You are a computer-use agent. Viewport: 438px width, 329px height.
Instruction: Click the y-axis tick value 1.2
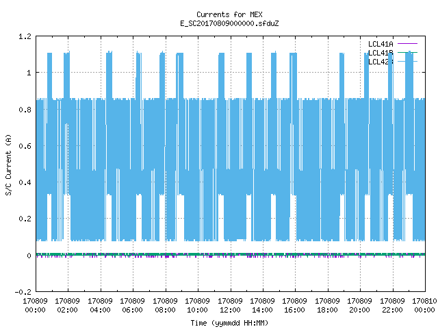(x=25, y=36)
